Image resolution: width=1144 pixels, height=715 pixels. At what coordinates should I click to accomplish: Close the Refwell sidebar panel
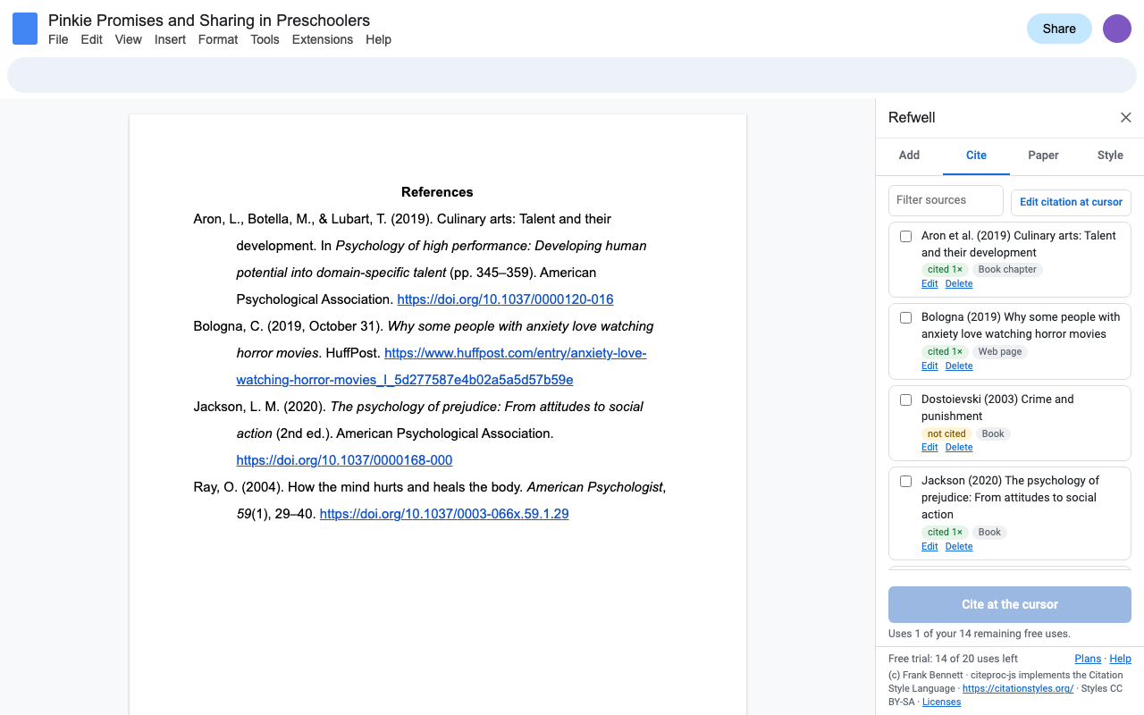pos(1126,118)
